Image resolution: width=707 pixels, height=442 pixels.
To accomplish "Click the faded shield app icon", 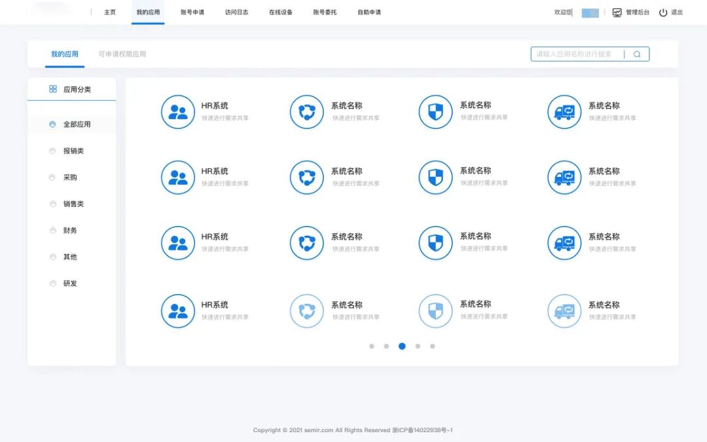I will pyautogui.click(x=435, y=311).
